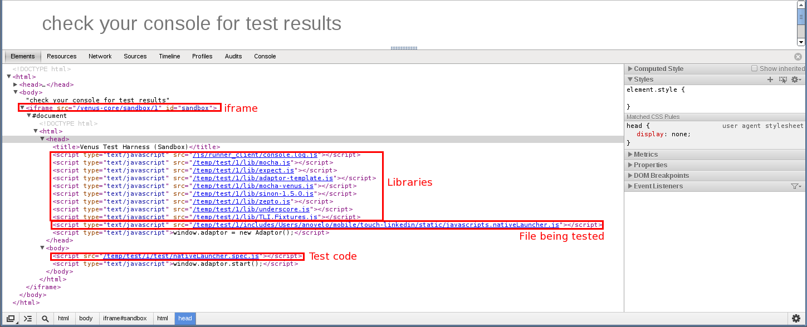Open Event Listeners filter icon

pos(796,186)
